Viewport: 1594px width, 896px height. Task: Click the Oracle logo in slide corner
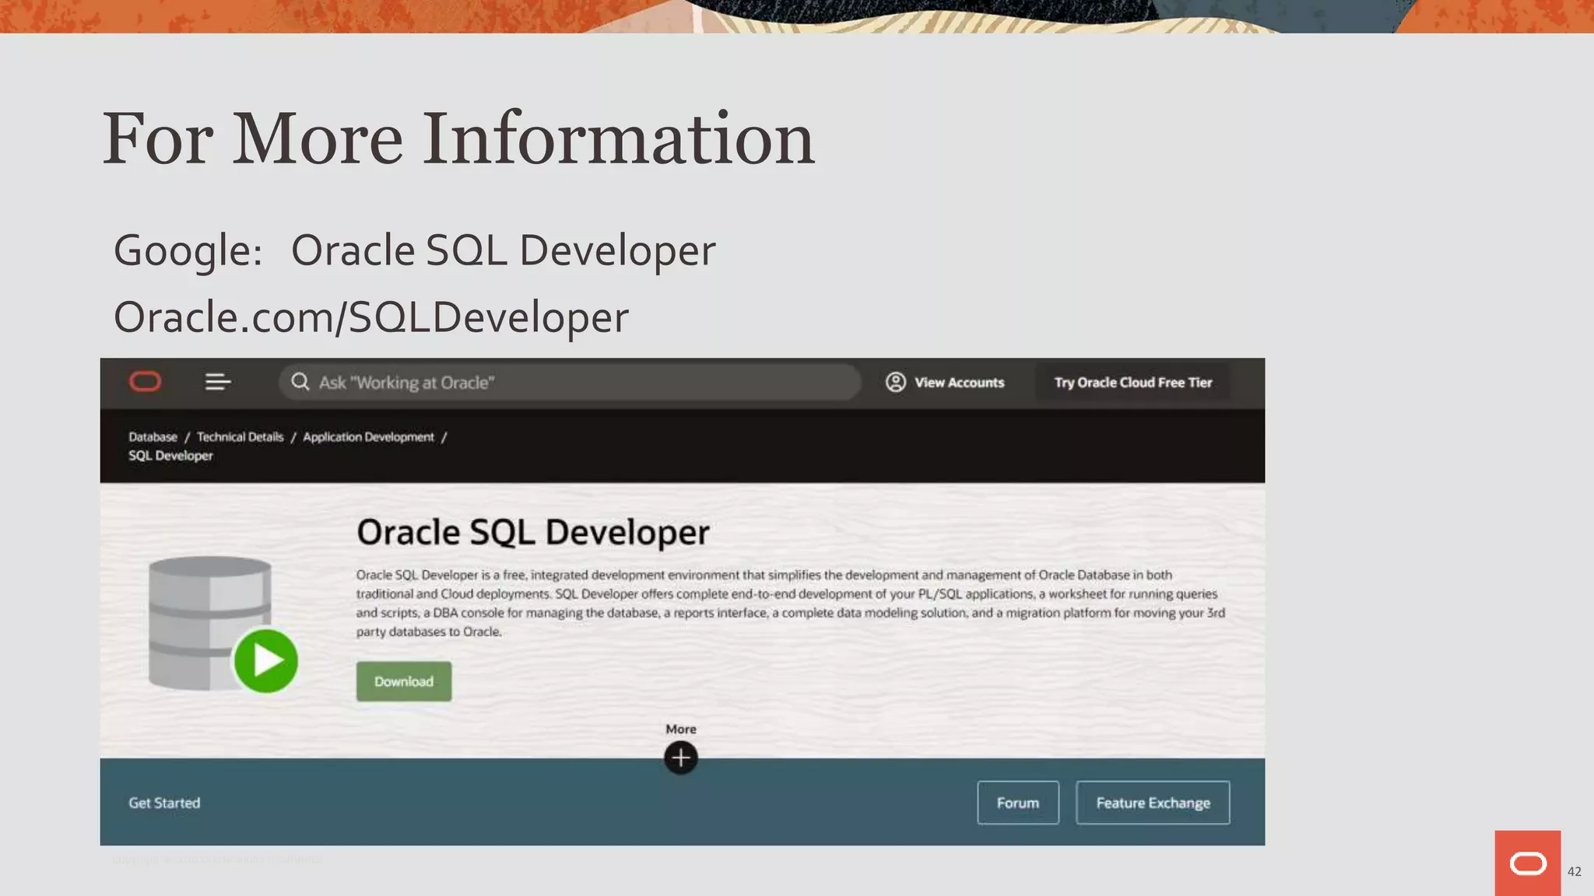1528,863
